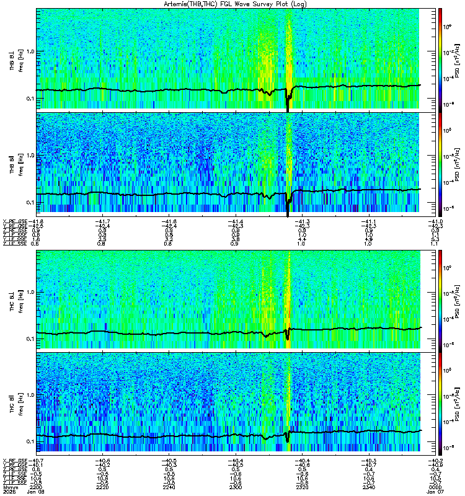Click the 'THC B∥ freq [Hz]' axis label

tap(17, 404)
